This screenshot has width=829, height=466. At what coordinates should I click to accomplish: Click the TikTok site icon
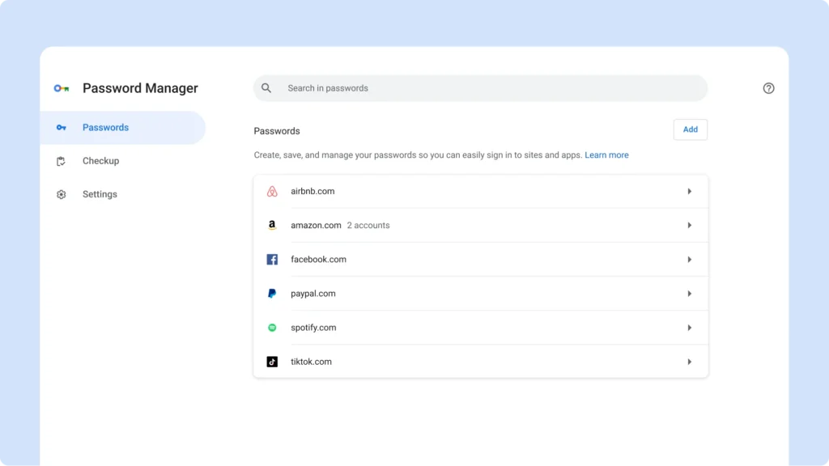tap(272, 362)
